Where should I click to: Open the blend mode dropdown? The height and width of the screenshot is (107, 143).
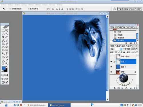[116, 49]
